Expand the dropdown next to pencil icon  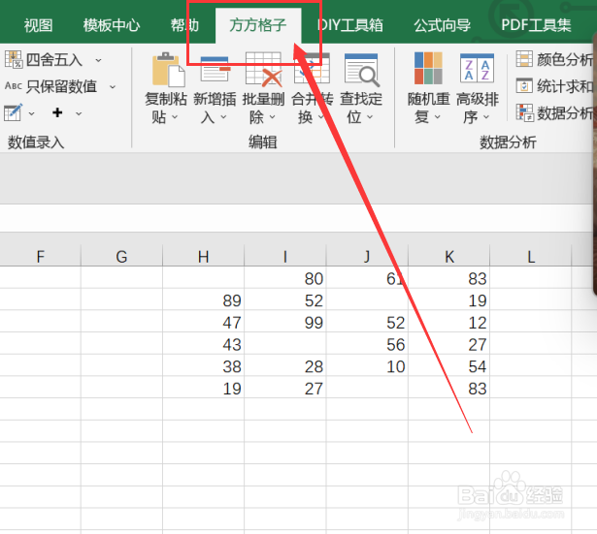(x=31, y=113)
